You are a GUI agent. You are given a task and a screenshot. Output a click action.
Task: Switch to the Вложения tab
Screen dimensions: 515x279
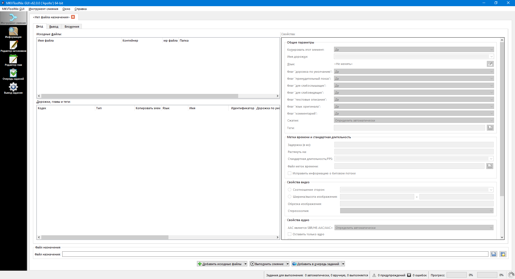[x=72, y=27]
